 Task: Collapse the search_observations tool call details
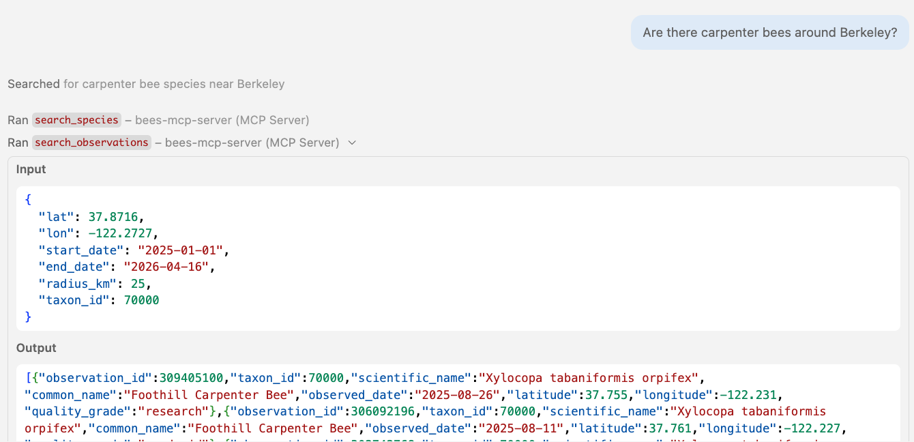pos(352,143)
